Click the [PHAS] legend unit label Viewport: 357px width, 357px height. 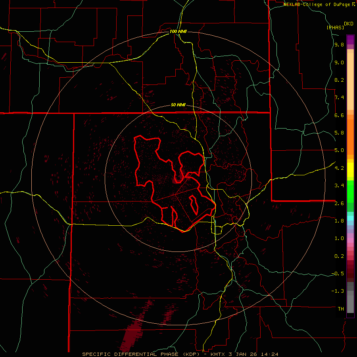coord(335,27)
